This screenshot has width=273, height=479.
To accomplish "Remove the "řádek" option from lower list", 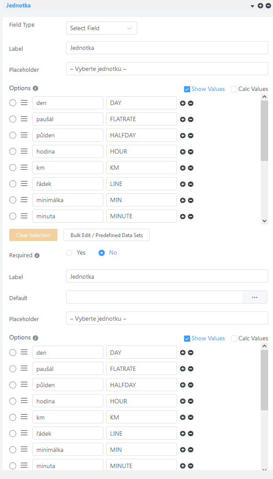I will [x=190, y=434].
